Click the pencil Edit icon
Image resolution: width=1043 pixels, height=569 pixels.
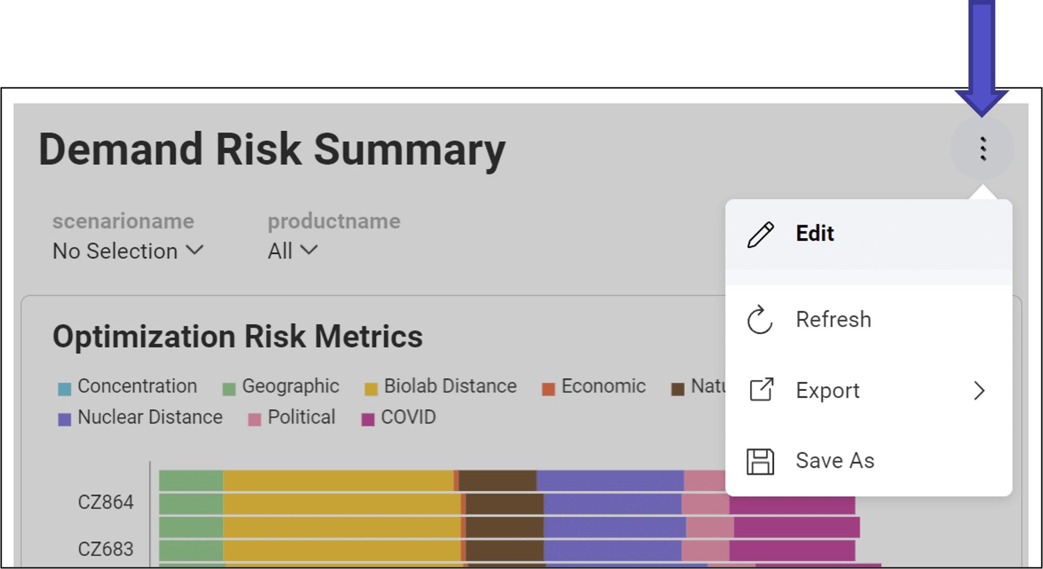pyautogui.click(x=760, y=235)
